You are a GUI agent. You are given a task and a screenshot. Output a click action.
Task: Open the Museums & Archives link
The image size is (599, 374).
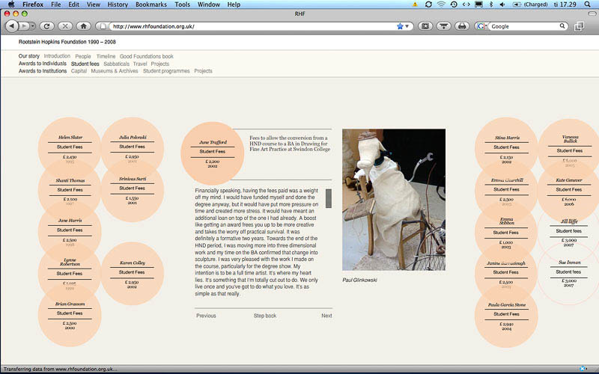point(115,71)
